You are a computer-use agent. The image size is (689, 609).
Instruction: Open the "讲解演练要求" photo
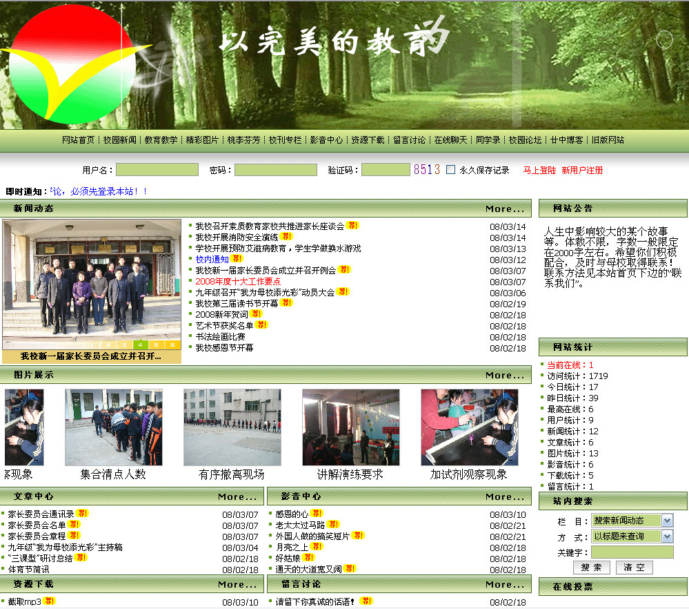pyautogui.click(x=350, y=427)
